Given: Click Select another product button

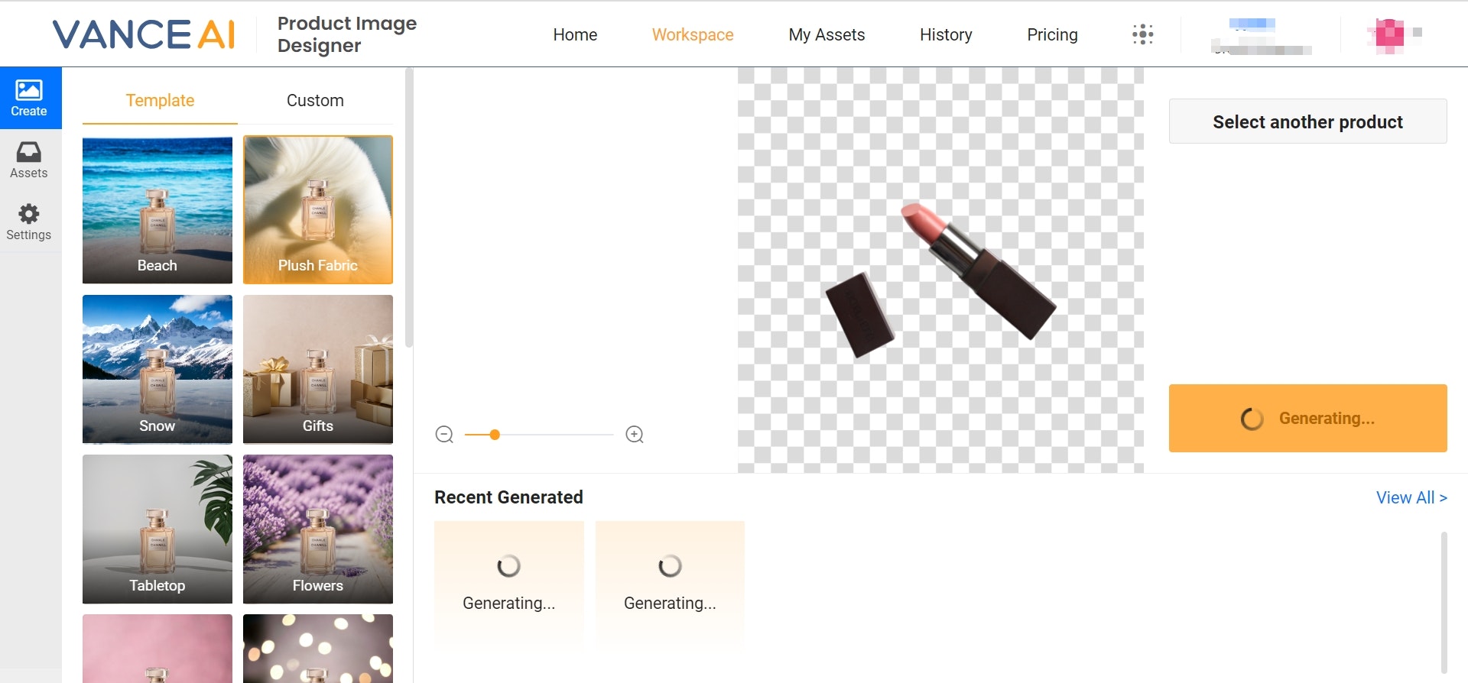Looking at the screenshot, I should coord(1307,121).
